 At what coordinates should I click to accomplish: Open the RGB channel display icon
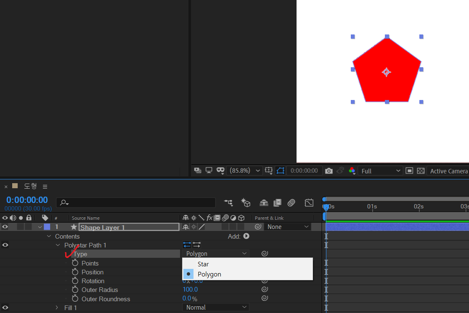(352, 171)
